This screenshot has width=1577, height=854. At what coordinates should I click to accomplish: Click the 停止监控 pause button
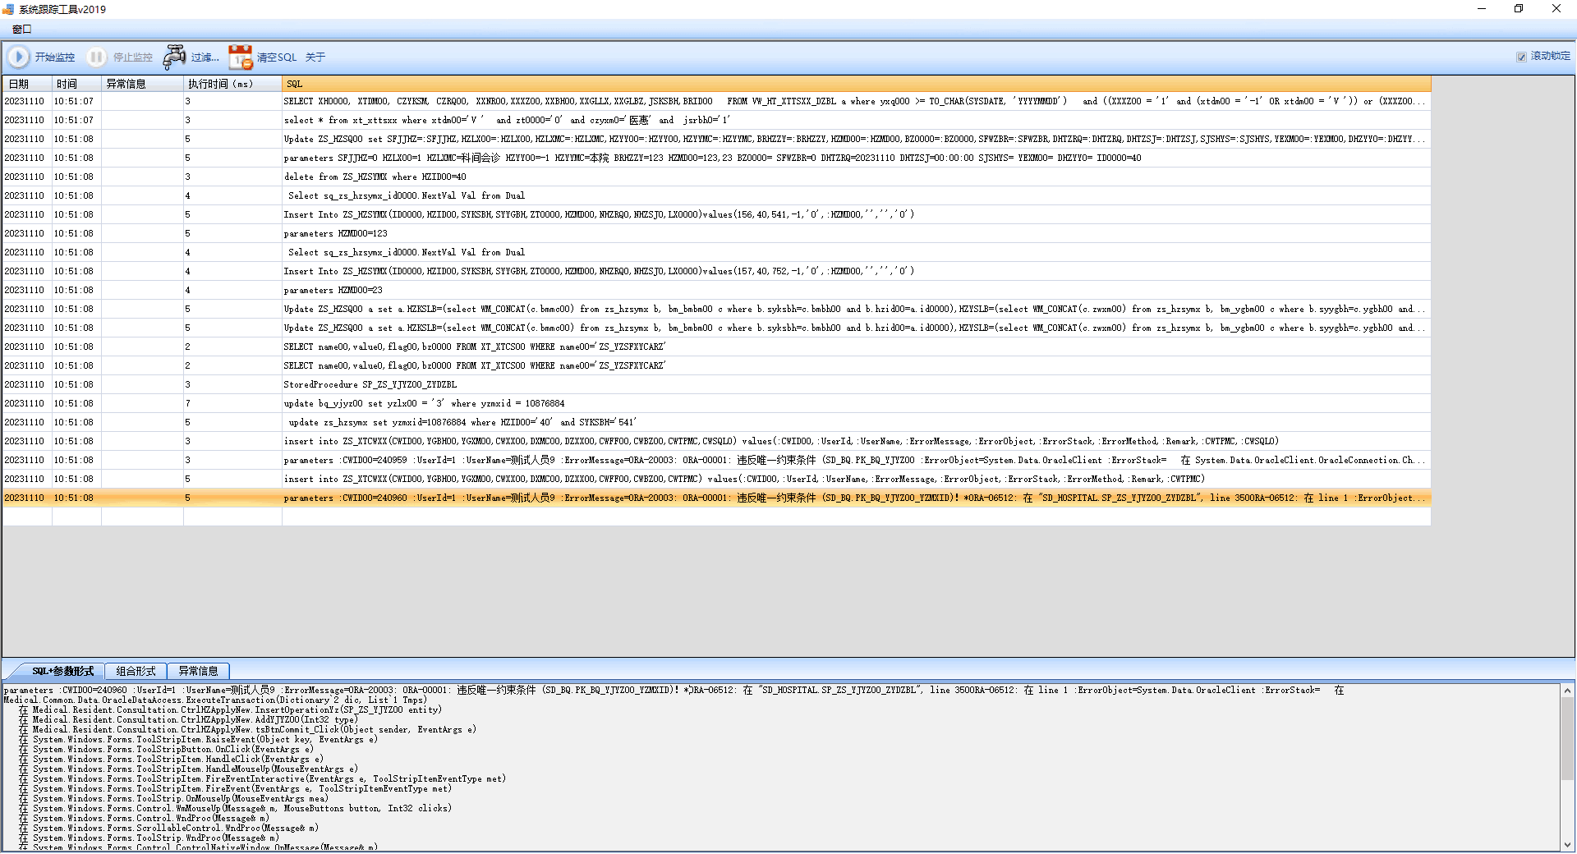pos(120,57)
